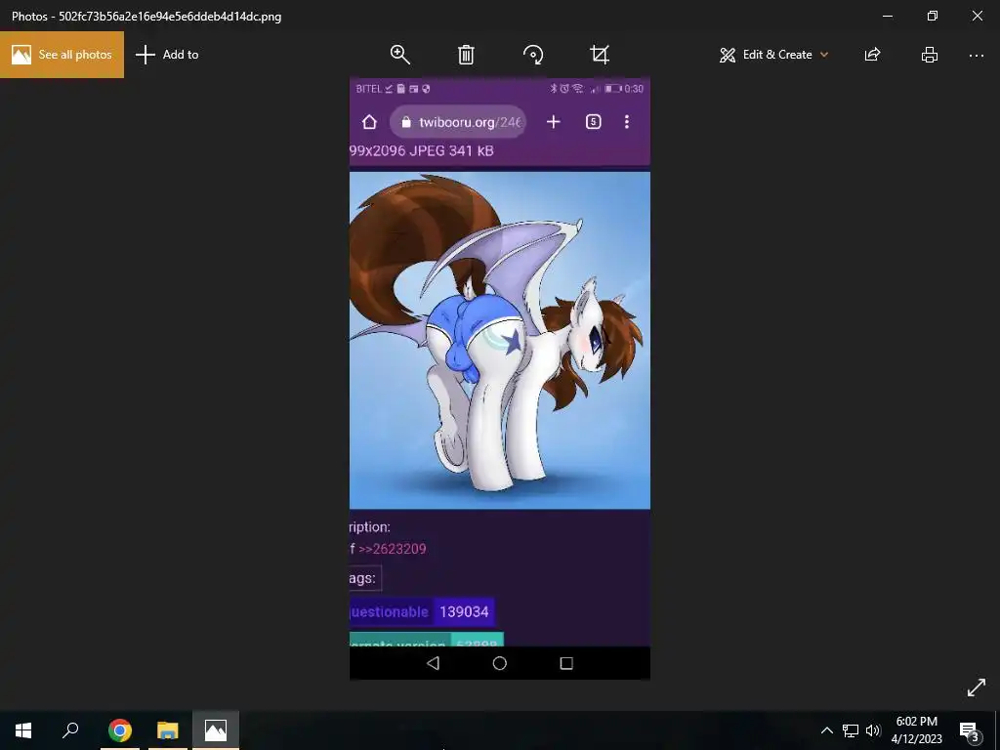Open the Crop tool icon
The image size is (1000, 750).
pos(600,55)
